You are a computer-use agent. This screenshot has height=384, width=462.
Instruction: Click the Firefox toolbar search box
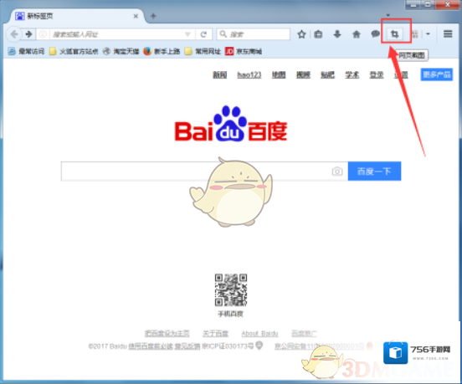tap(254, 34)
